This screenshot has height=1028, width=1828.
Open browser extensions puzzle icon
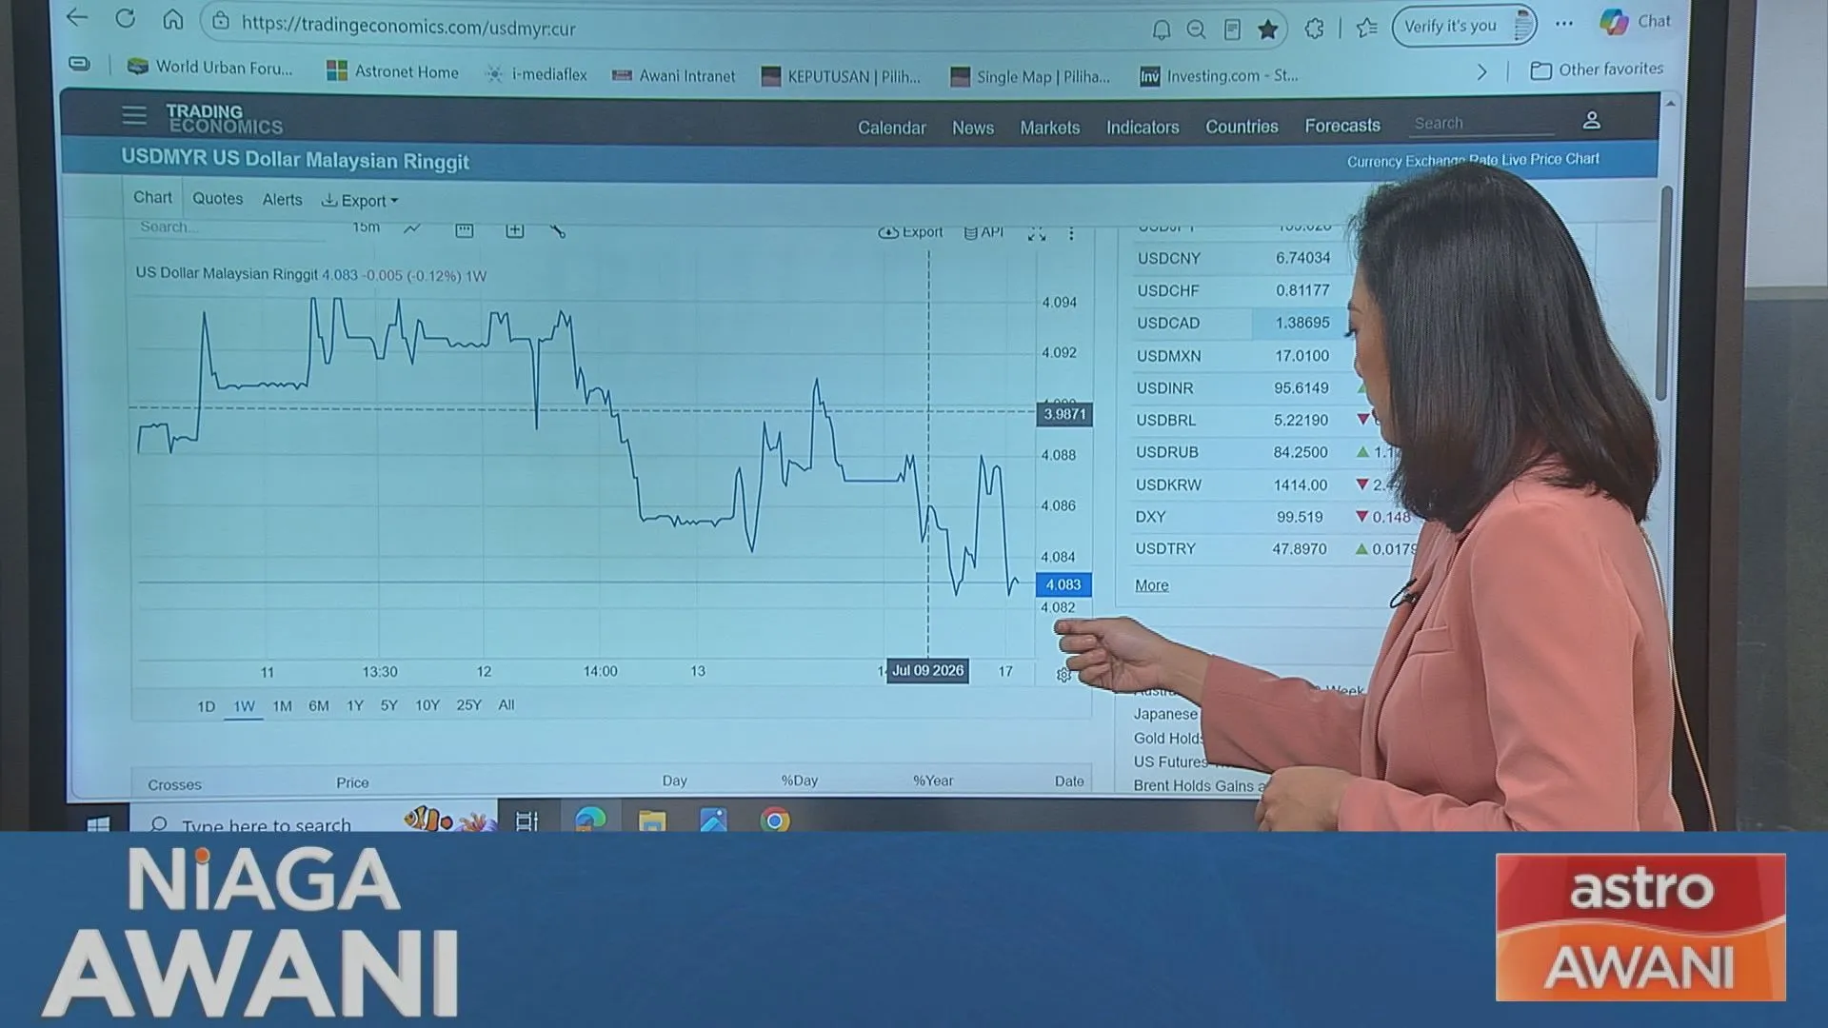[1314, 29]
